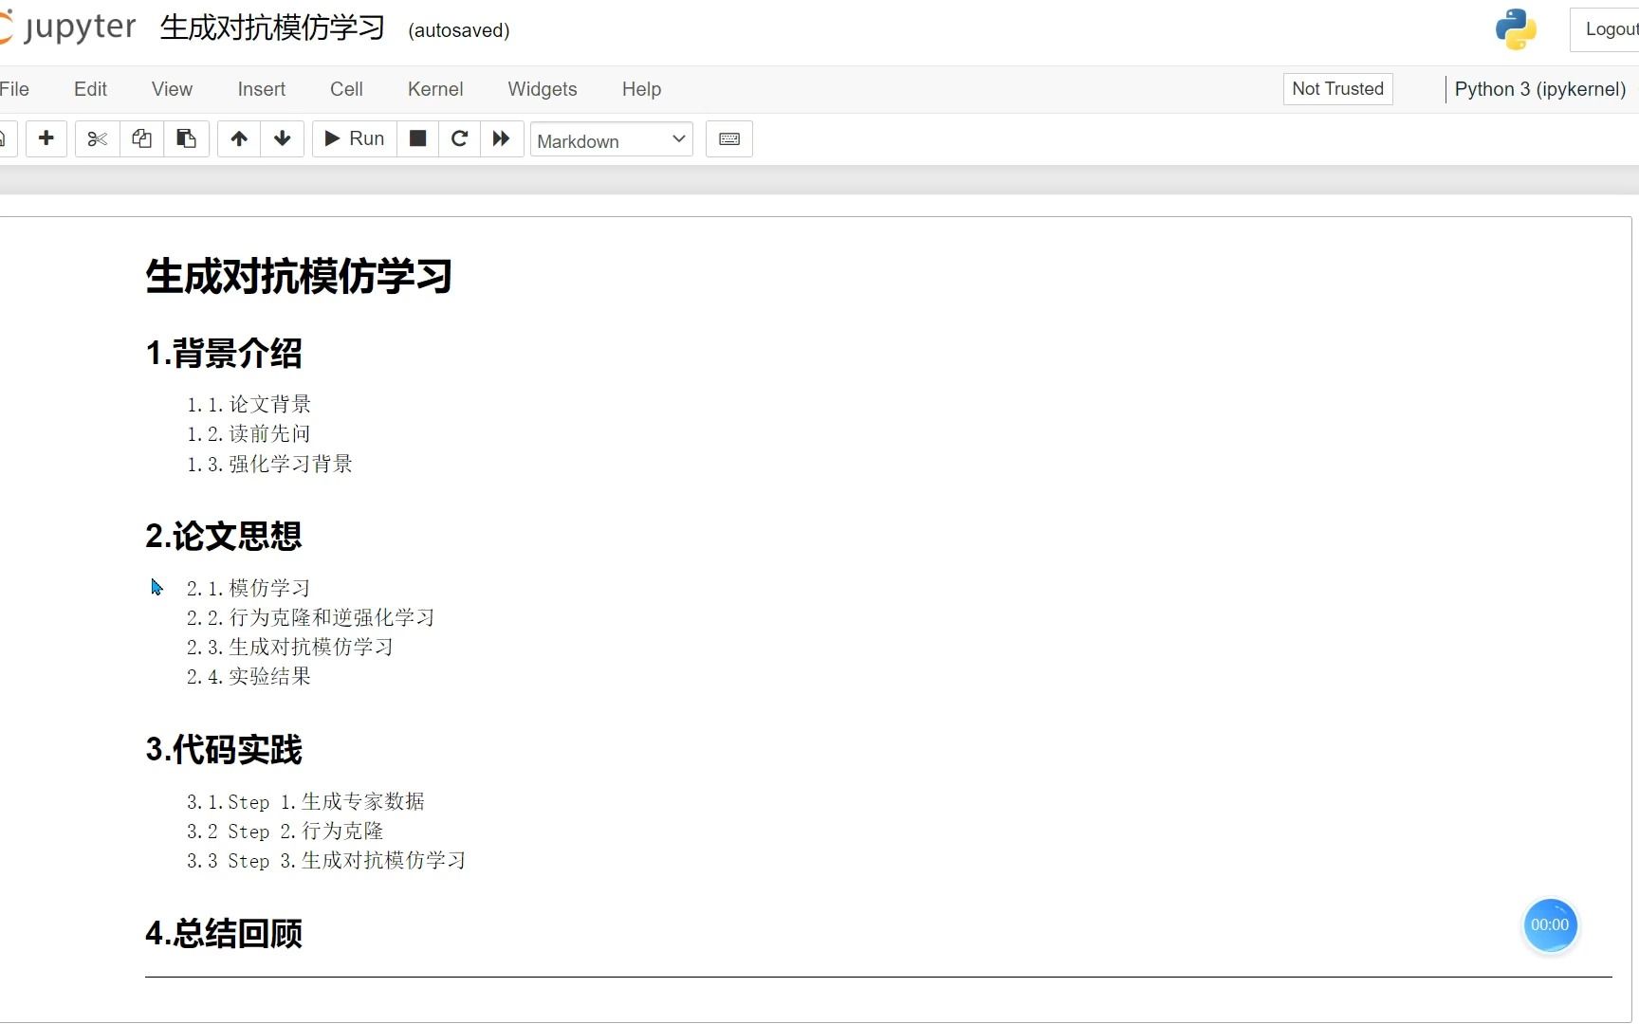Open the Kernel menu
Viewport: 1639px width, 1024px height.
click(x=435, y=89)
